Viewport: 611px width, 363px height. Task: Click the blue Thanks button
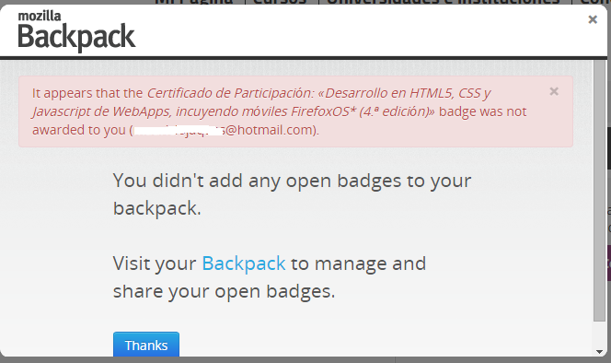coord(146,345)
